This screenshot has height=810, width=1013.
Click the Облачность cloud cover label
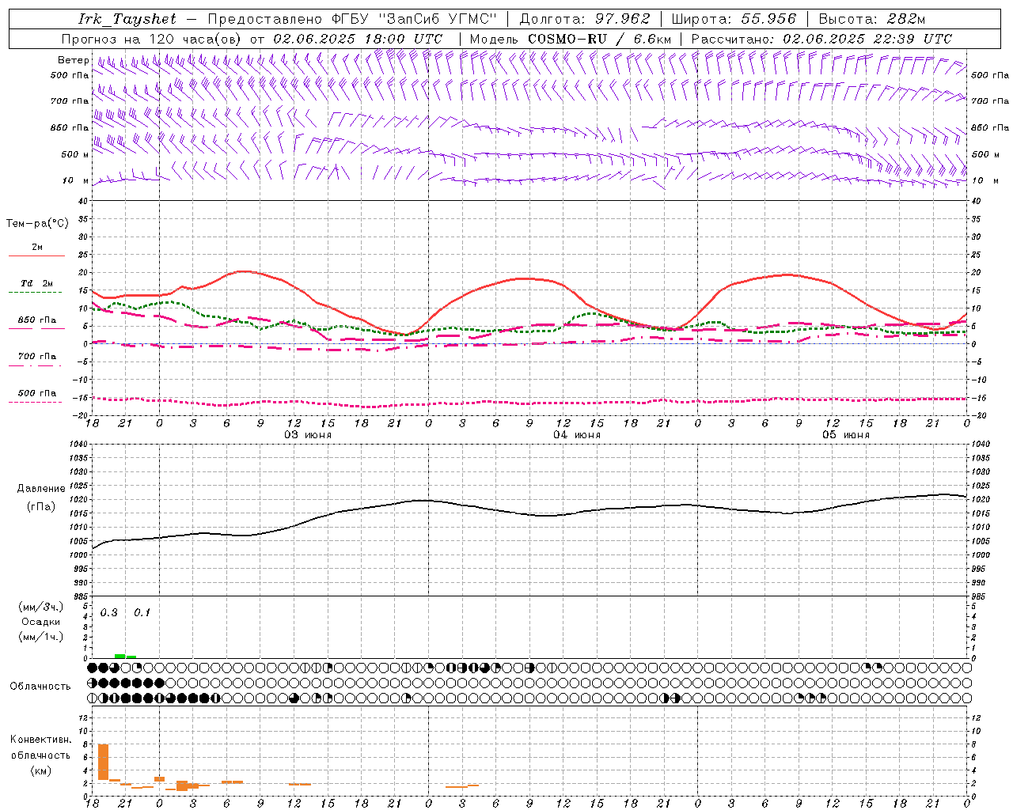[x=40, y=687]
